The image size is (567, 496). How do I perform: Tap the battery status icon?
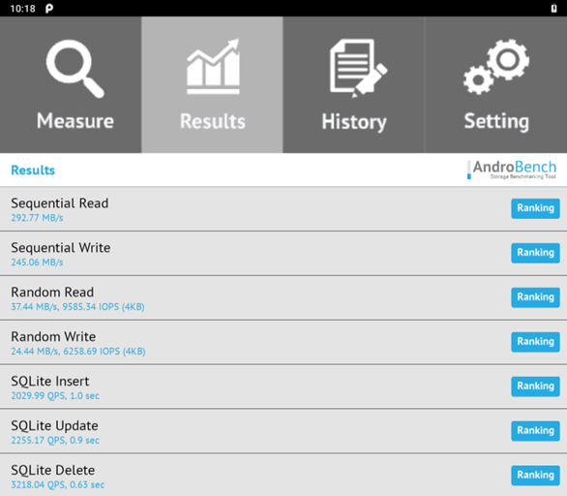[553, 8]
